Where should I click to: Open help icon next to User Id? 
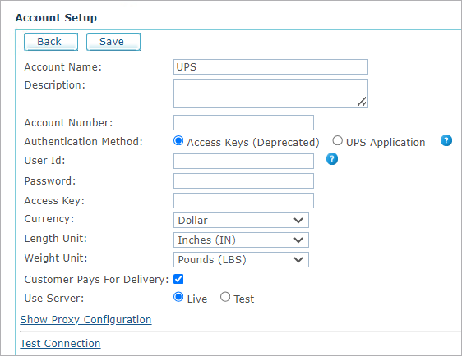pos(332,159)
